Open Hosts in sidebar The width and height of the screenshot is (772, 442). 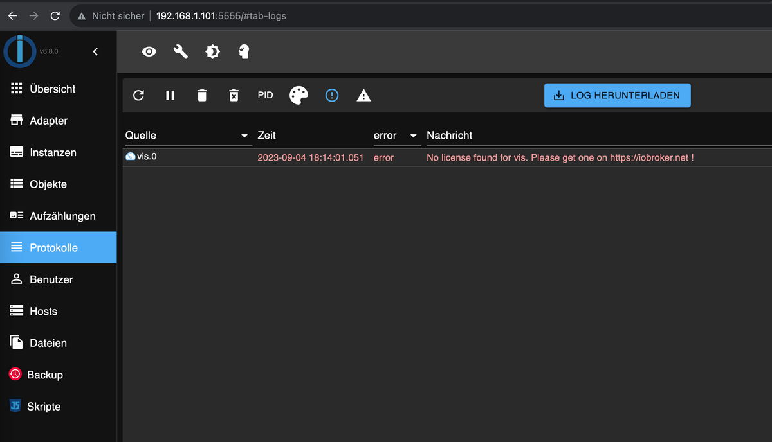click(x=58, y=311)
